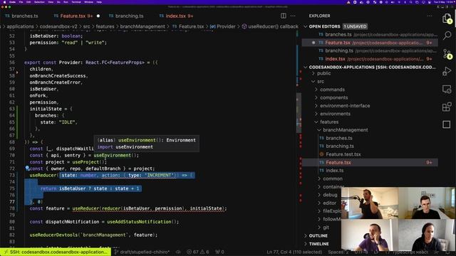Click the useReducer() callback breadcrumb

click(271, 26)
